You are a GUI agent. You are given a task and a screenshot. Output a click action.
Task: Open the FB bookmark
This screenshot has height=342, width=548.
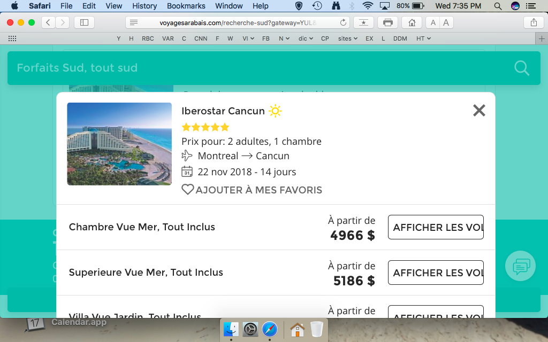click(265, 38)
